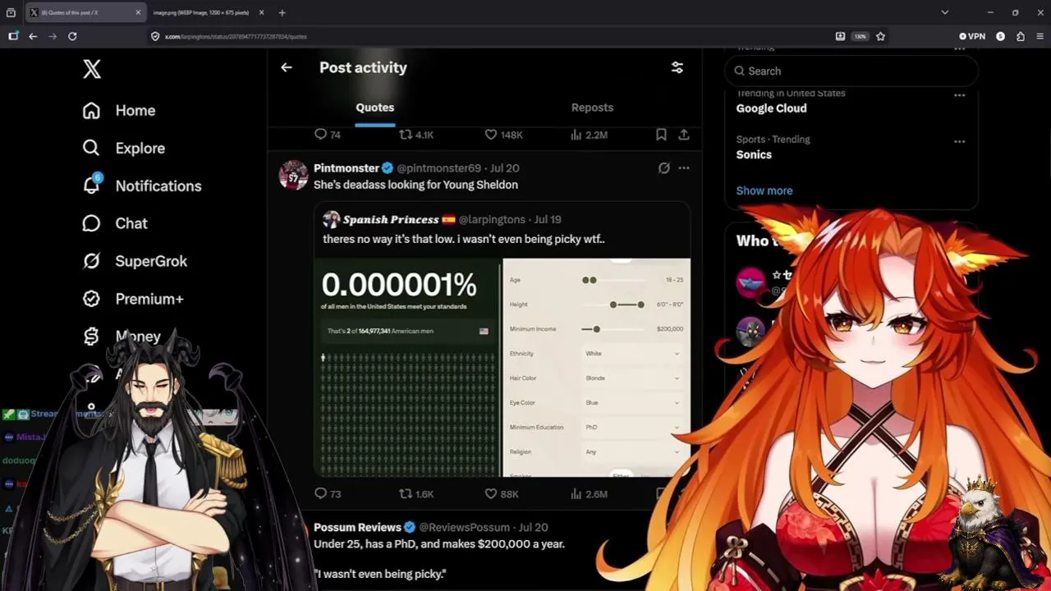Share the post with 148K likes

pyautogui.click(x=683, y=135)
